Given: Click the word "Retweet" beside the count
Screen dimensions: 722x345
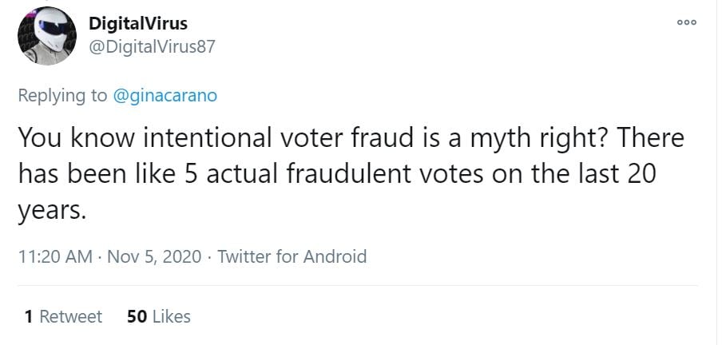Looking at the screenshot, I should [x=71, y=316].
